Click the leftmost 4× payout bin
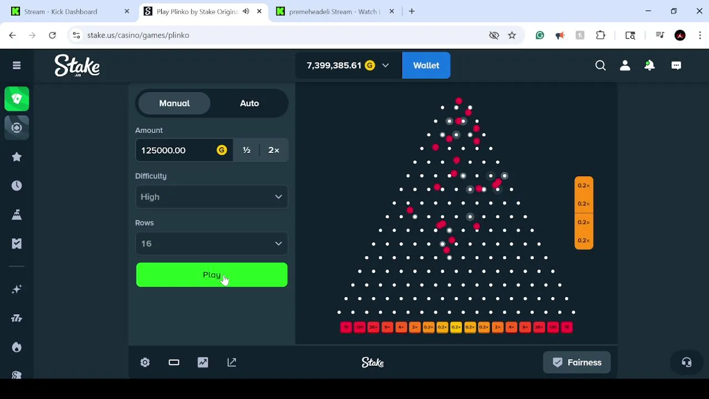 coord(401,328)
